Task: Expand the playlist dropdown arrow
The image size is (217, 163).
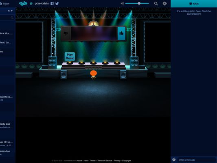Action: point(12,11)
